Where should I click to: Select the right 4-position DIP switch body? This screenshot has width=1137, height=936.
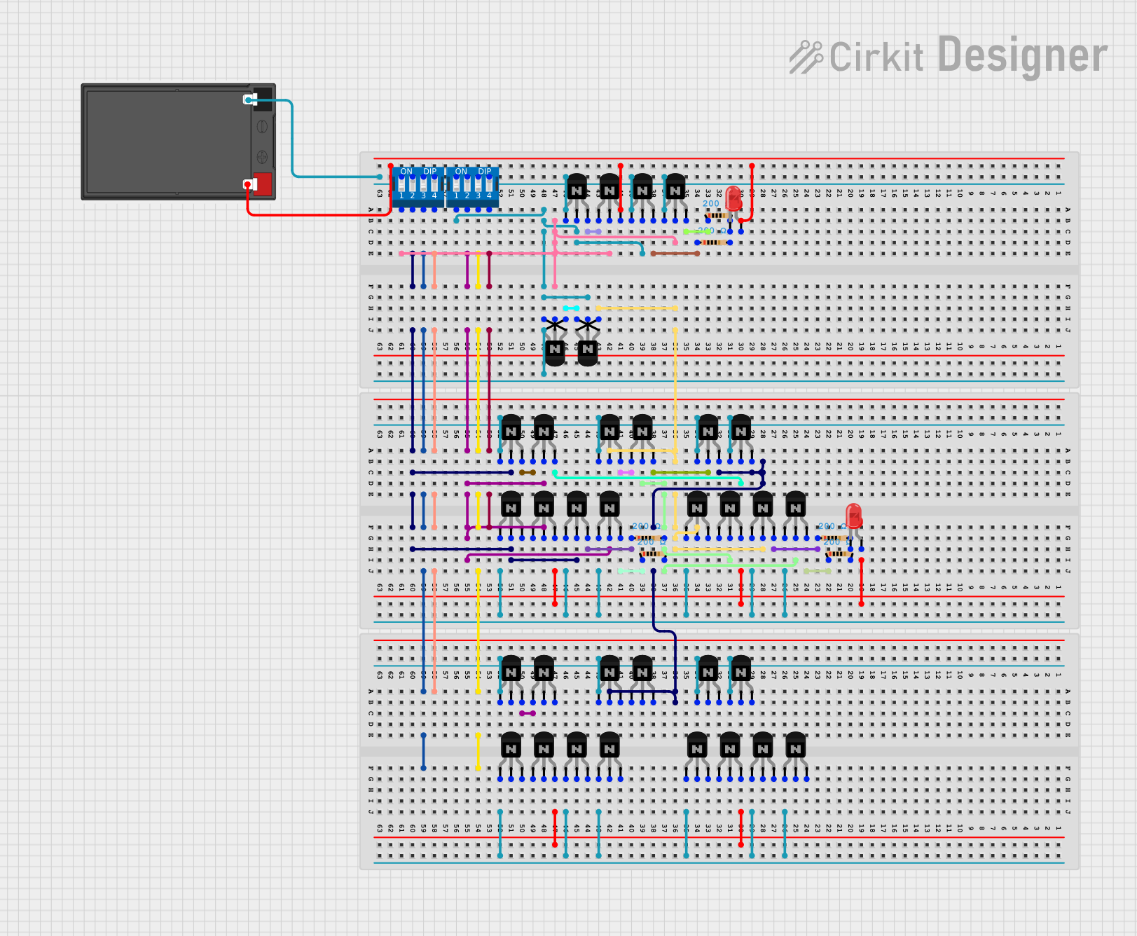point(473,187)
